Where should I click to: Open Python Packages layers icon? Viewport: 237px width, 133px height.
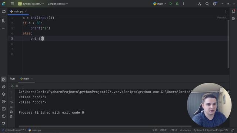point(4,94)
